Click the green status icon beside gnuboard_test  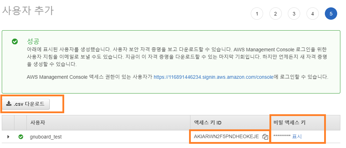[21, 137]
